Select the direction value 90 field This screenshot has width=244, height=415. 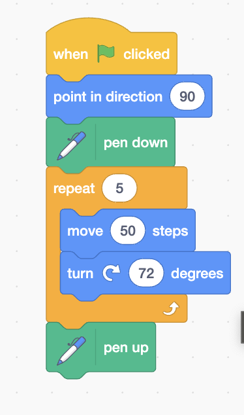(x=187, y=96)
